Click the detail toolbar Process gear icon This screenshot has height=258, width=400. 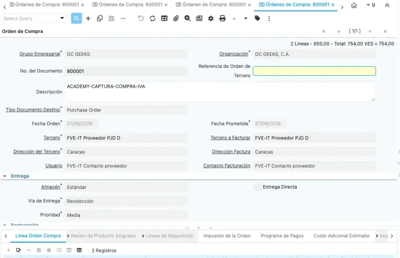click(49, 250)
